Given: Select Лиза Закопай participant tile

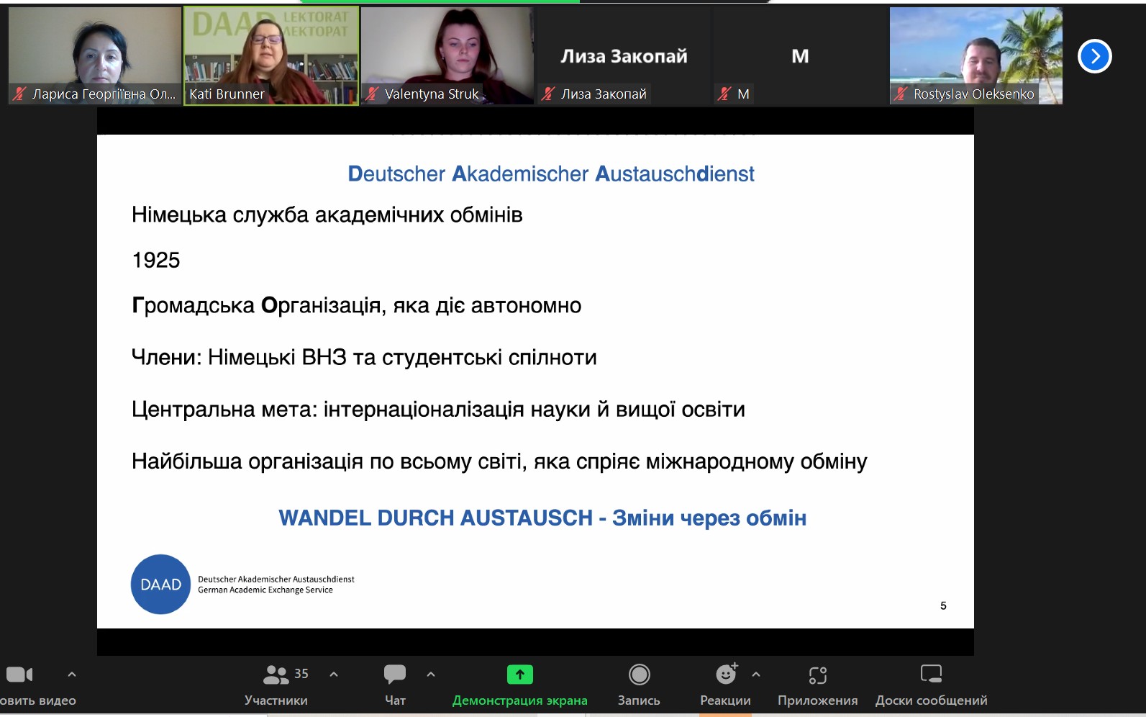Looking at the screenshot, I should tap(624, 56).
